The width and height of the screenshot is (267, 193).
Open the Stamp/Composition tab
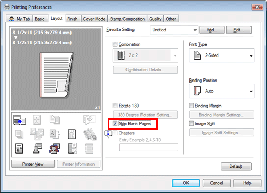127,19
